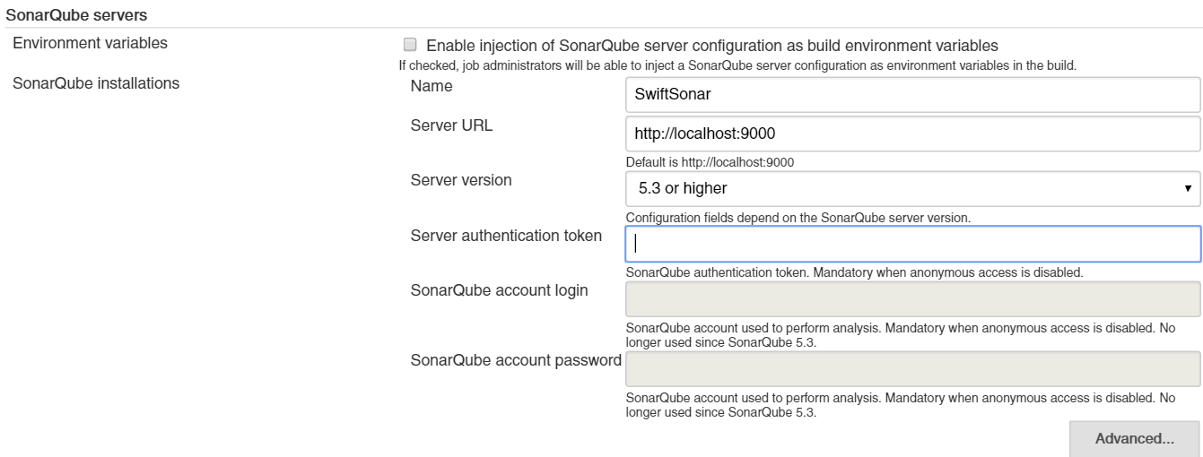Click the 'Server version' label
1203x457 pixels.
coord(461,180)
